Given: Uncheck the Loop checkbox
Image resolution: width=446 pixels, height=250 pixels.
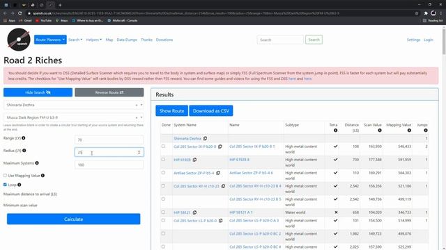Looking at the screenshot, I should pyautogui.click(x=5, y=185).
